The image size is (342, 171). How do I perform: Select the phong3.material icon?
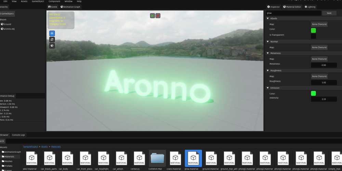(x=283, y=158)
